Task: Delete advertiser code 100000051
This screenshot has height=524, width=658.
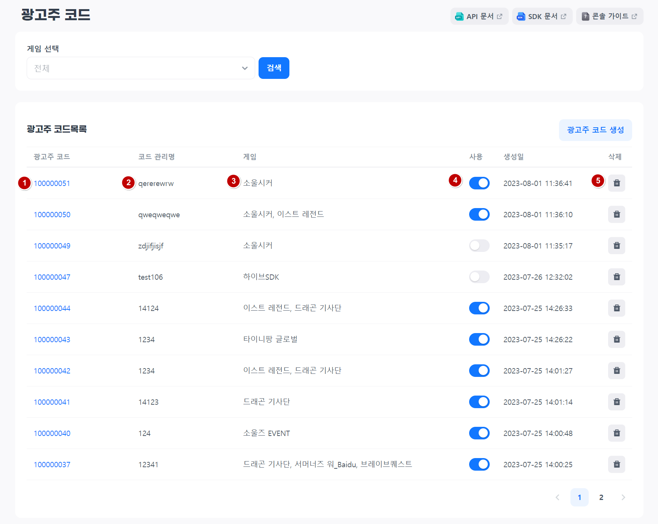Action: point(616,183)
